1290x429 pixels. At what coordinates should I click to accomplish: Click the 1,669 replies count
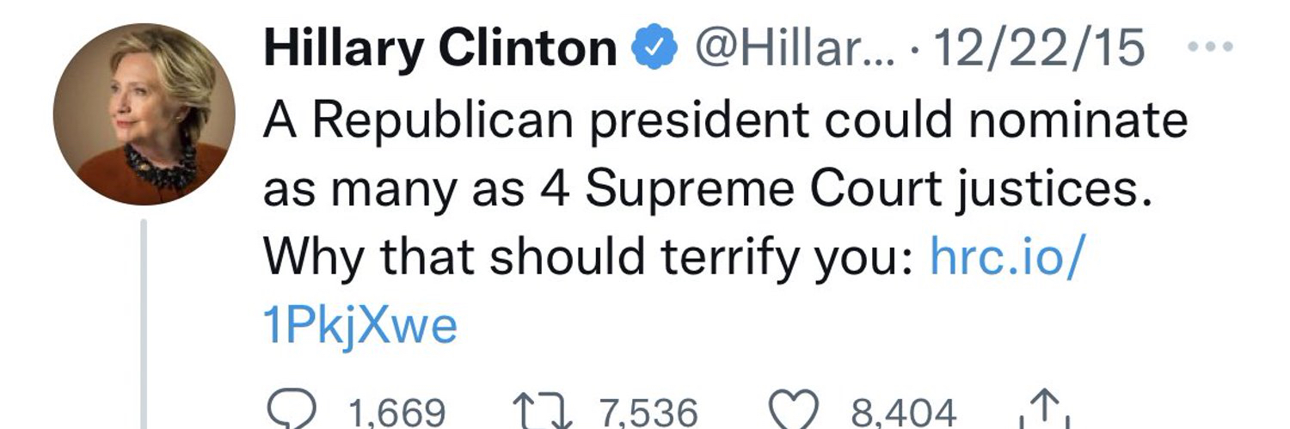coord(396,413)
